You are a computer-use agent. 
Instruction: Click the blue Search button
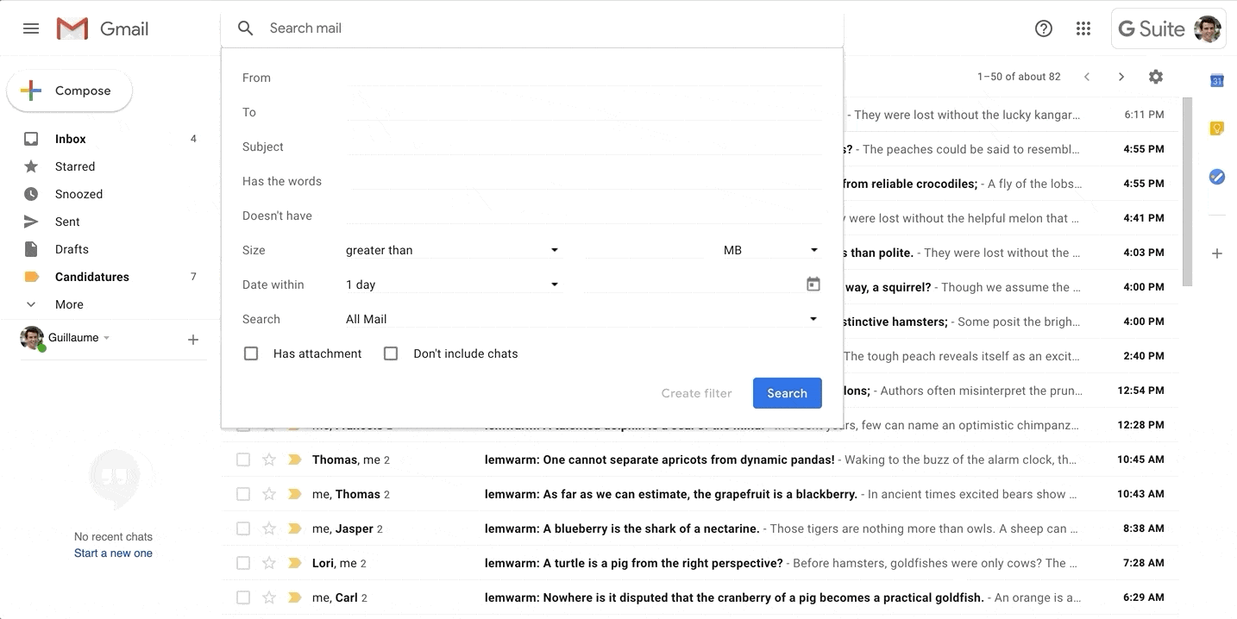[x=787, y=392]
